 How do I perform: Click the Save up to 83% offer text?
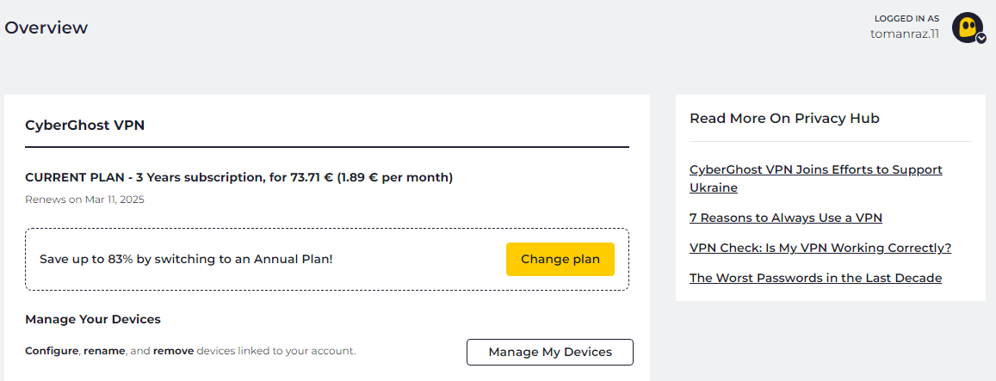(186, 259)
